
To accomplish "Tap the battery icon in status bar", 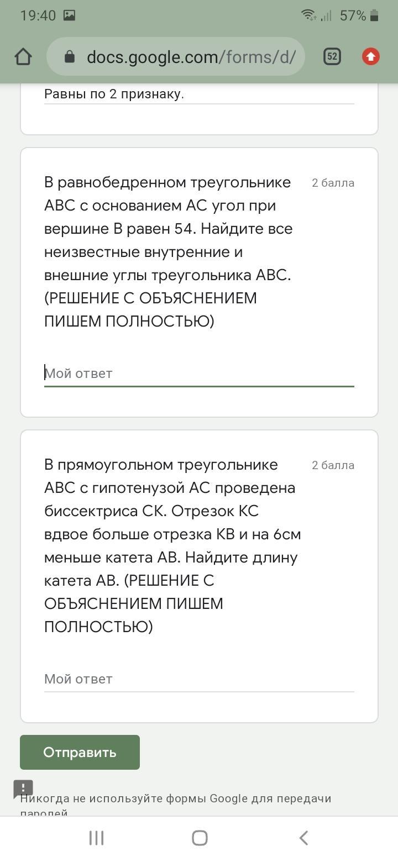I will 374,15.
